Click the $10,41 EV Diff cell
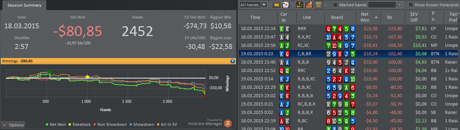Viewport: 460px width, 130px height. pos(420,45)
